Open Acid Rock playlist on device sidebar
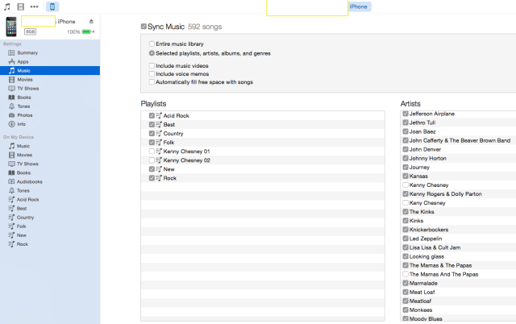The width and height of the screenshot is (516, 324). coord(50,199)
